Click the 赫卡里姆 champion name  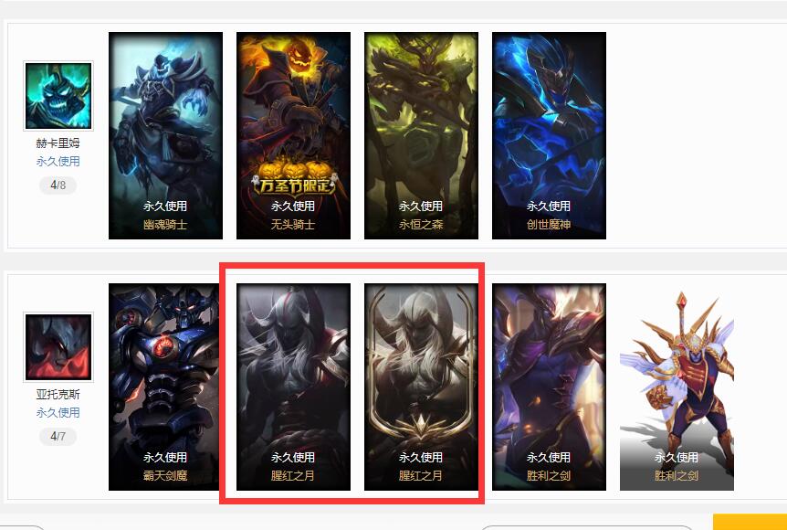[58, 143]
